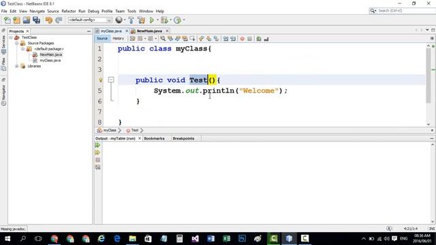Click the light bulb hint on line 4
This screenshot has height=245, width=436.
(101, 80)
